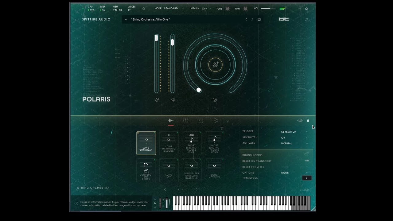Click the left vertical slider handle
The height and width of the screenshot is (221, 393).
[156, 38]
